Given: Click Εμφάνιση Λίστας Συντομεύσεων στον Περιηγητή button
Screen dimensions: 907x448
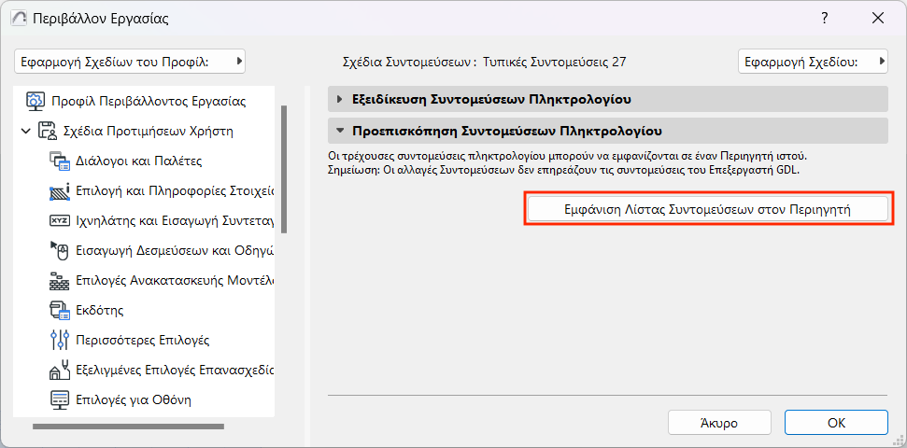Looking at the screenshot, I should click(x=707, y=209).
